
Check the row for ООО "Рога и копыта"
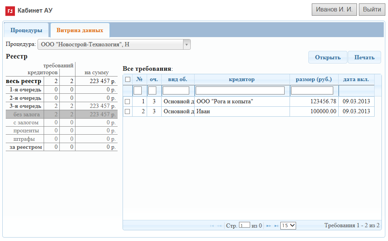pyautogui.click(x=128, y=101)
